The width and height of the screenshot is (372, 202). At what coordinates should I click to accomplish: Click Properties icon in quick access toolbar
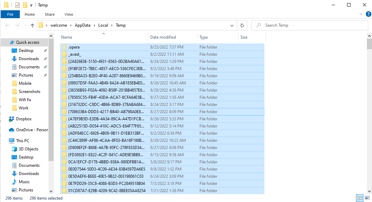click(17, 5)
